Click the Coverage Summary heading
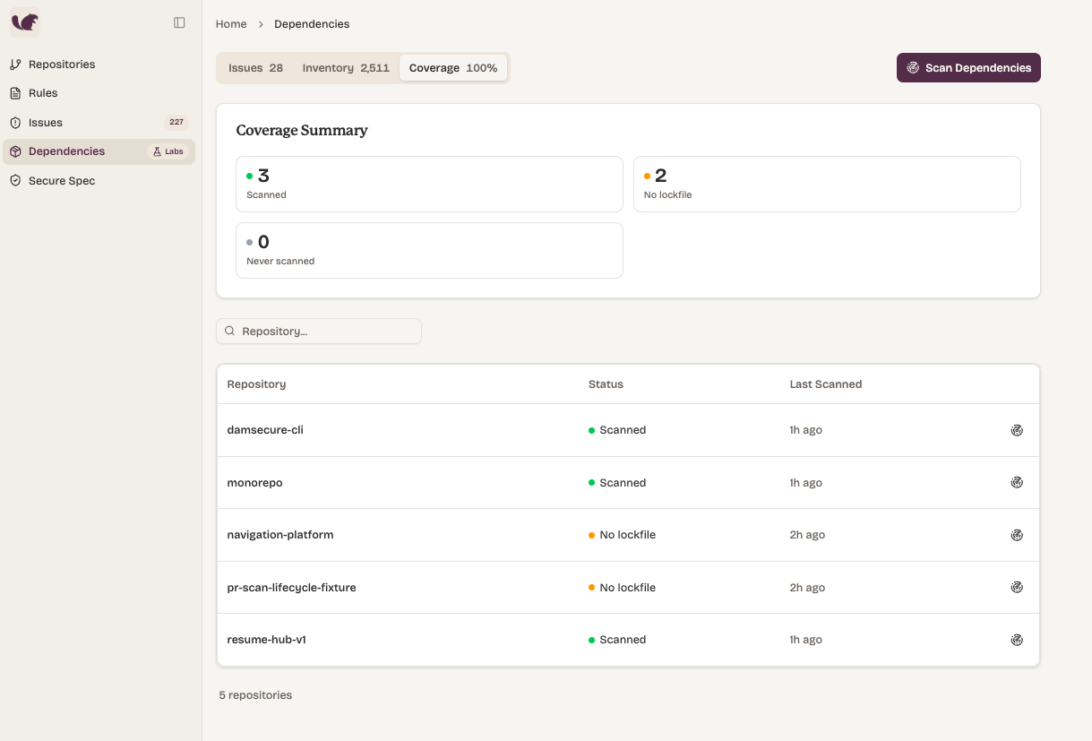 tap(302, 131)
